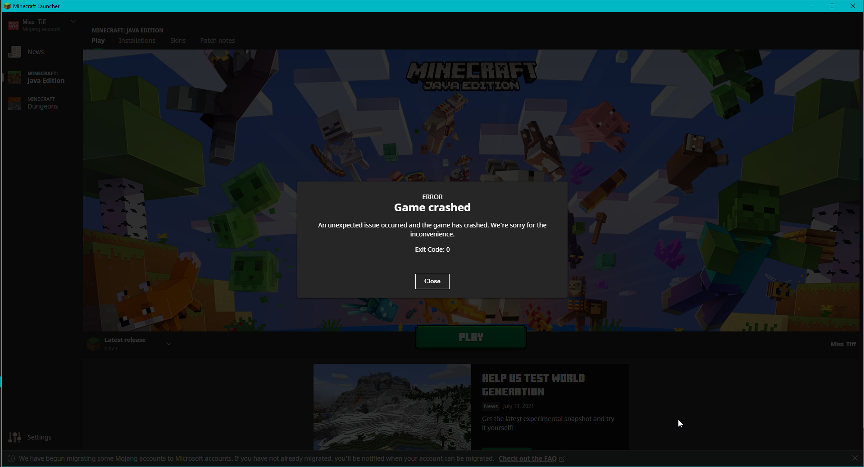Close the Minecraft Launcher window

click(853, 6)
